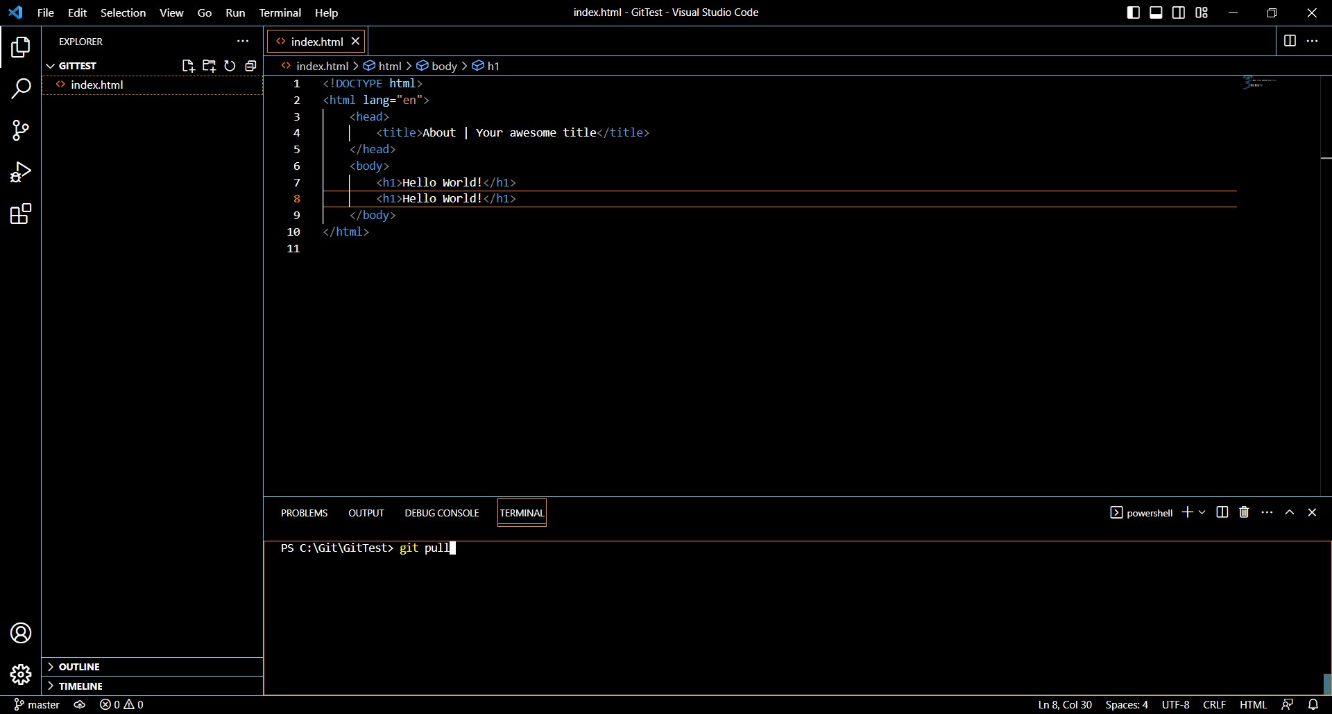
Task: Select the index.html editor tab
Action: pyautogui.click(x=317, y=42)
